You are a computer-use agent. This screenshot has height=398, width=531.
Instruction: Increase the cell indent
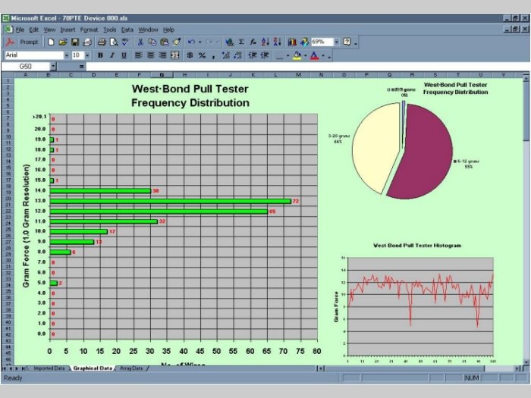(265, 55)
